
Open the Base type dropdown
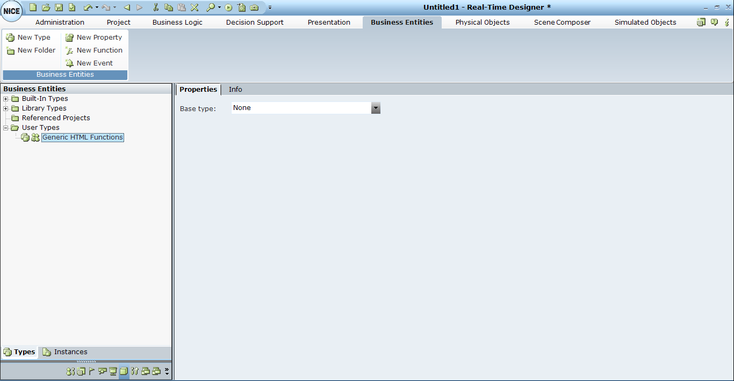[376, 108]
